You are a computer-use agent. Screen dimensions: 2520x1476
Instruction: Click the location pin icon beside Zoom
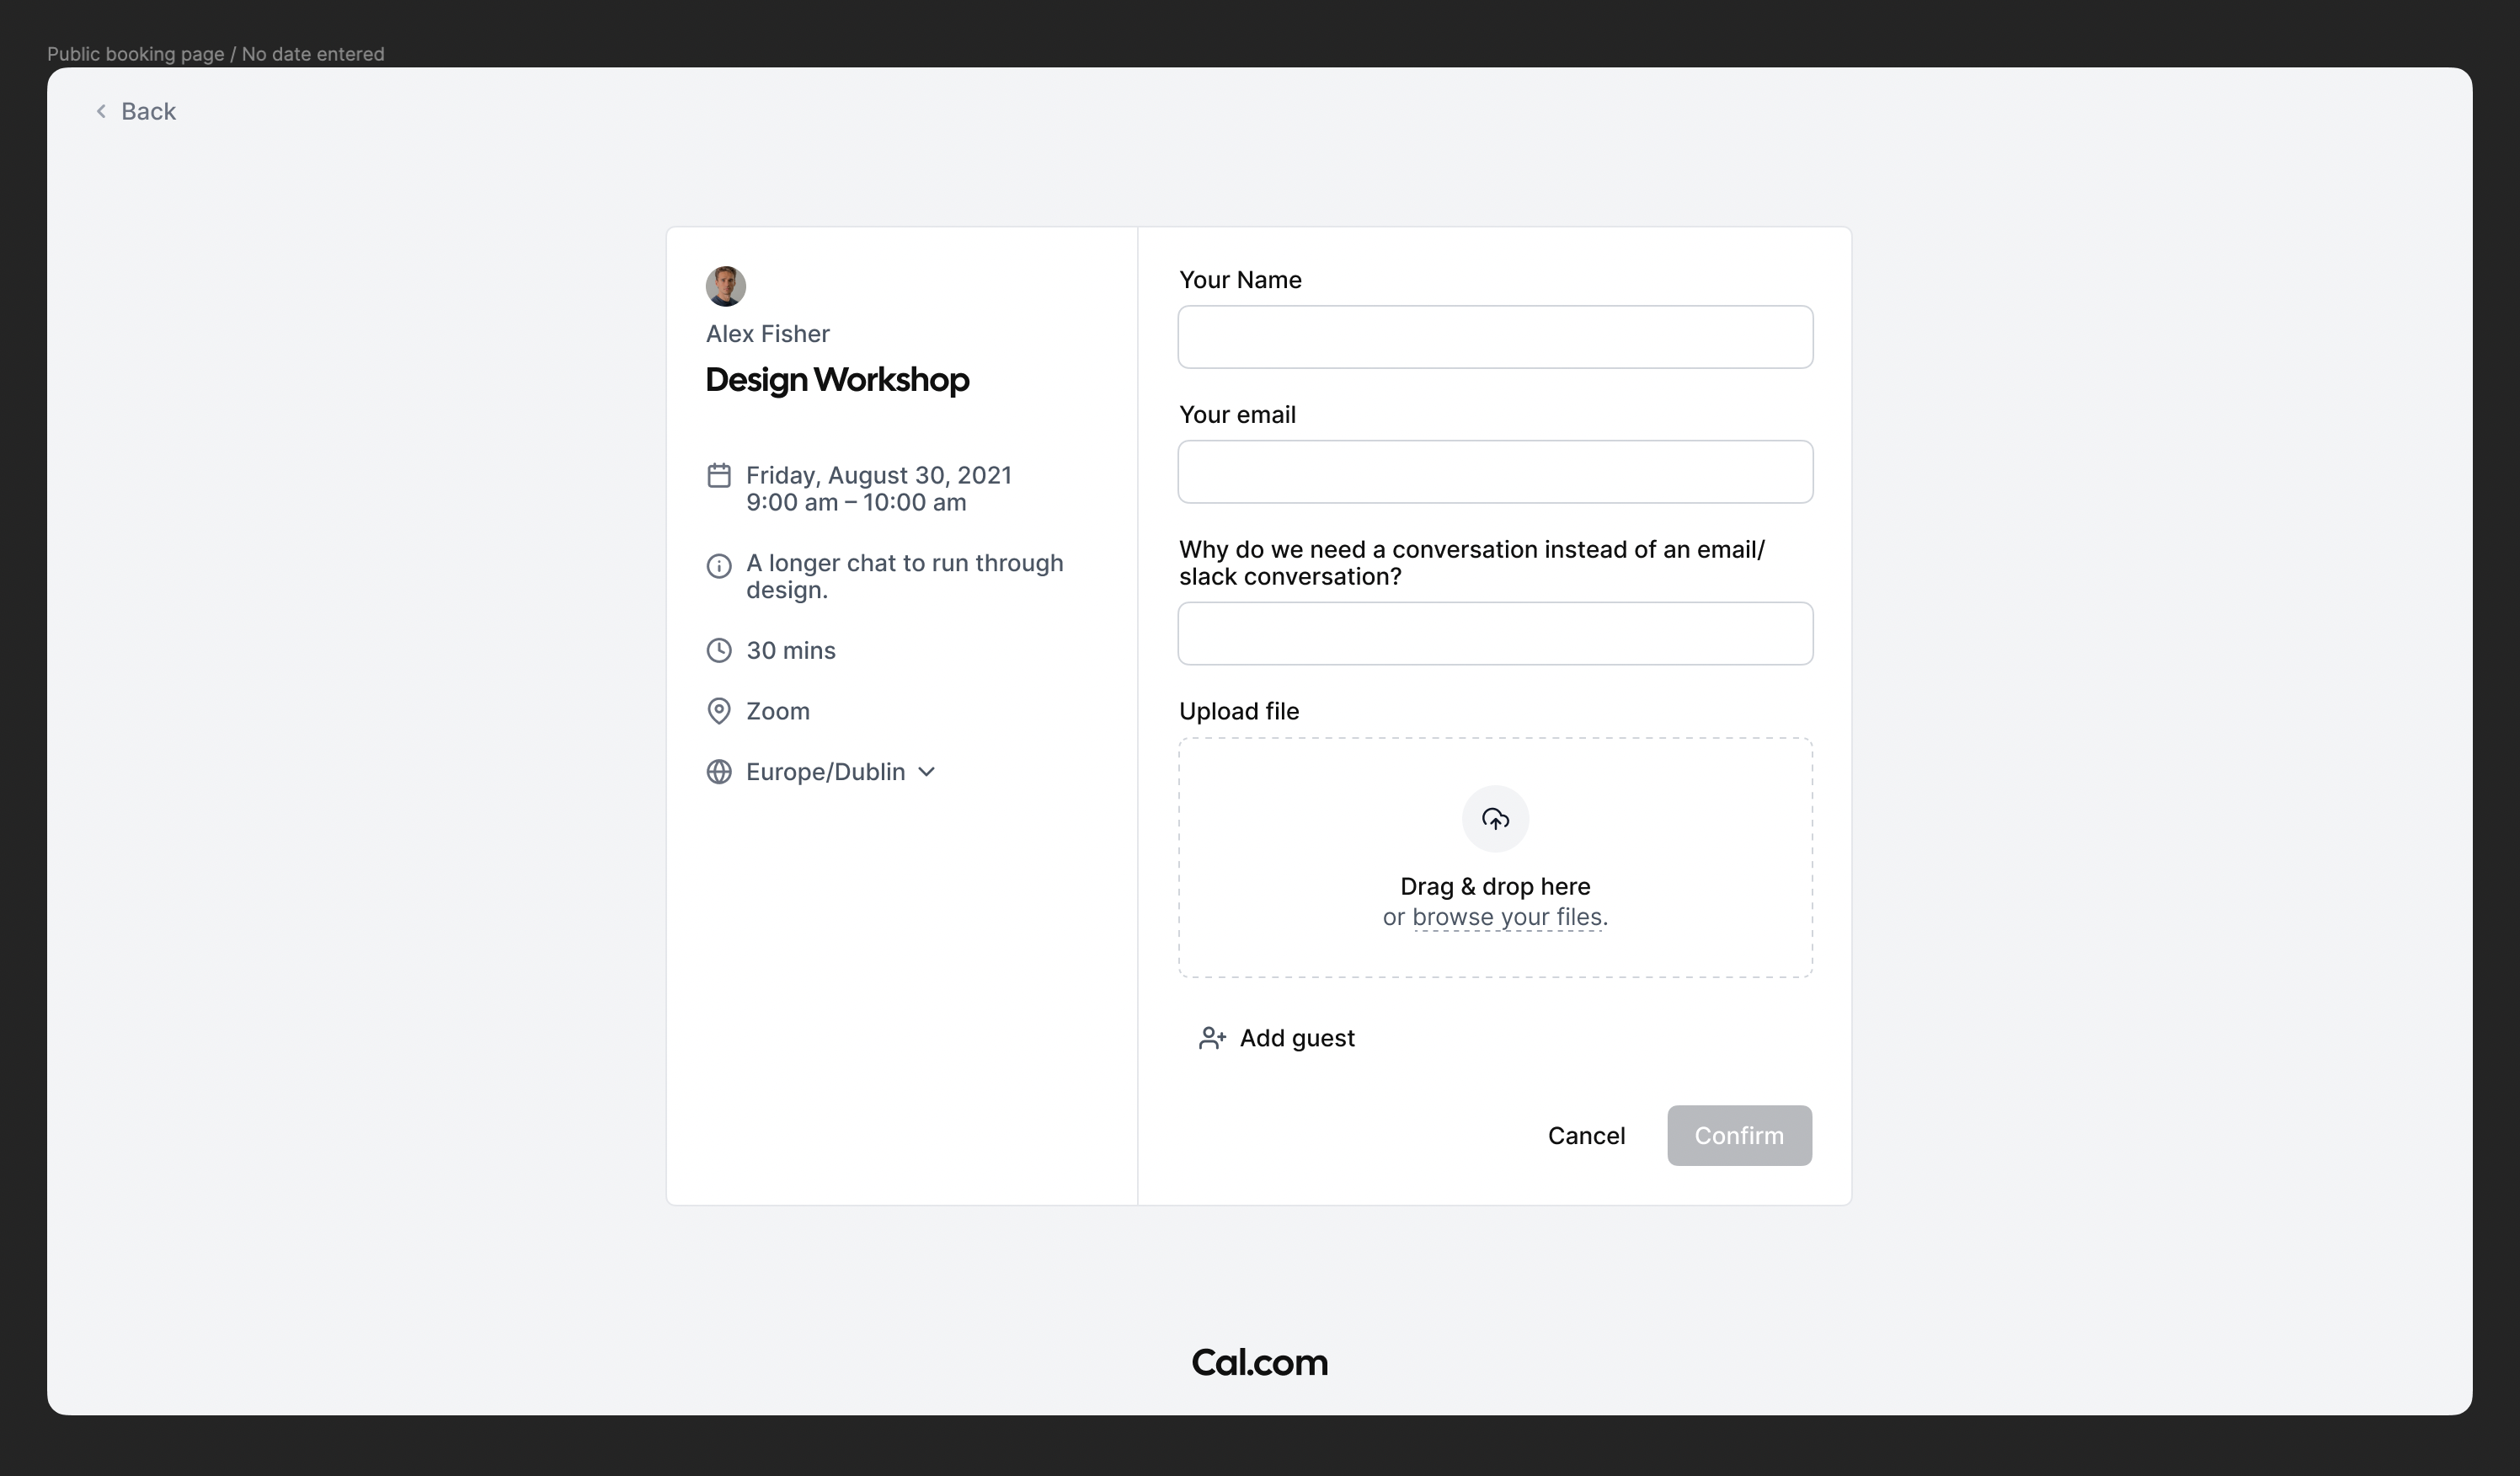click(x=718, y=711)
